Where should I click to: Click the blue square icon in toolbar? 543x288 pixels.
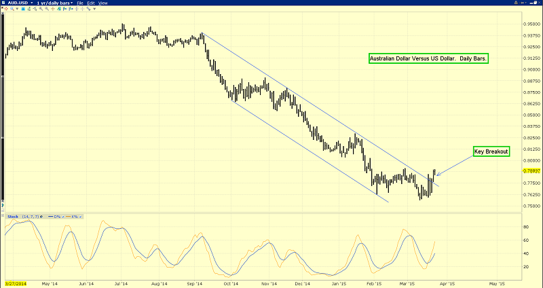coord(23,9)
